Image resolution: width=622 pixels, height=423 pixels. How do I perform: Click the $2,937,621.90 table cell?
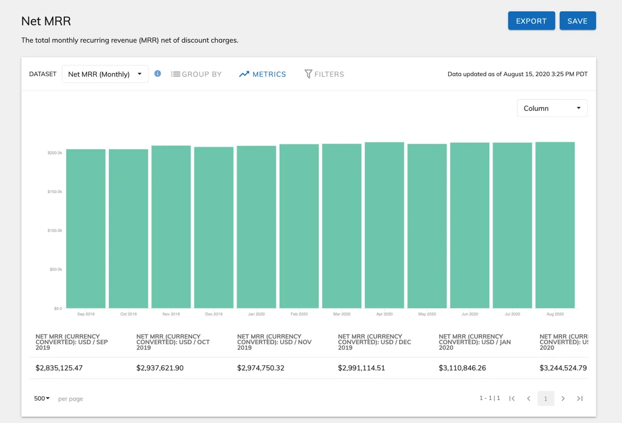click(x=160, y=368)
